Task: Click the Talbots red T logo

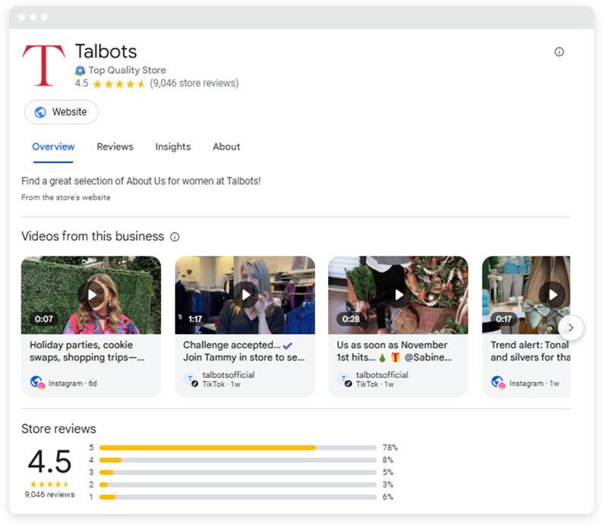Action: click(43, 65)
